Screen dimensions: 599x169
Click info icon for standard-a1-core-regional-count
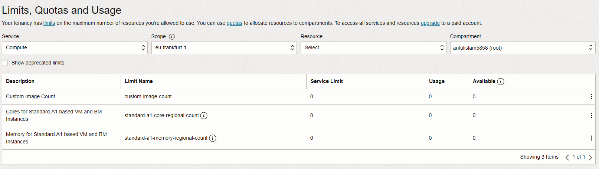[204, 116]
